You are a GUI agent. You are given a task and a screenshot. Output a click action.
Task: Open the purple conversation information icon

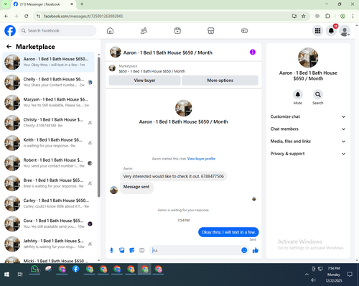tap(253, 52)
